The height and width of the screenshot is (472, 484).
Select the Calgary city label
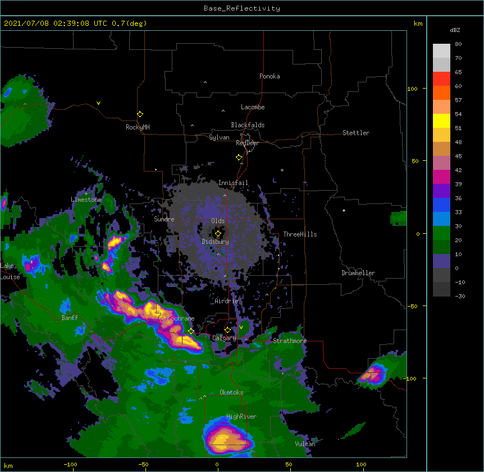(225, 338)
